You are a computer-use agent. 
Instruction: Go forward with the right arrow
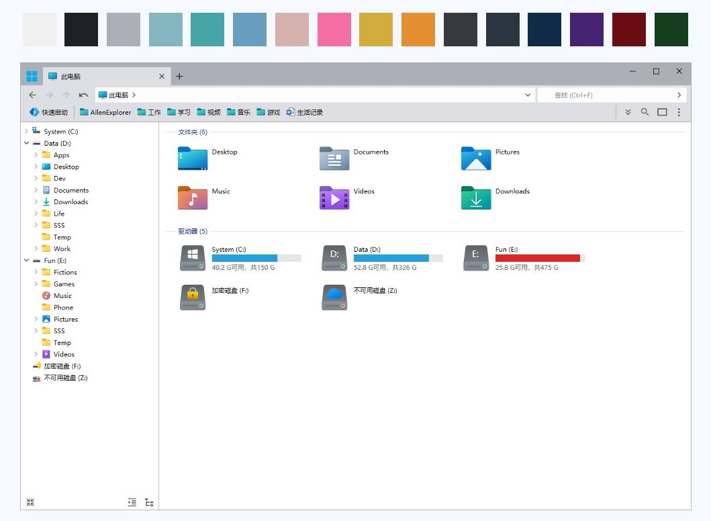coord(50,95)
